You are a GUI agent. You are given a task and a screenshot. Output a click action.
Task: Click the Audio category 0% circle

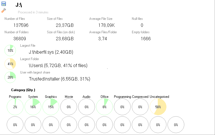click(87, 107)
